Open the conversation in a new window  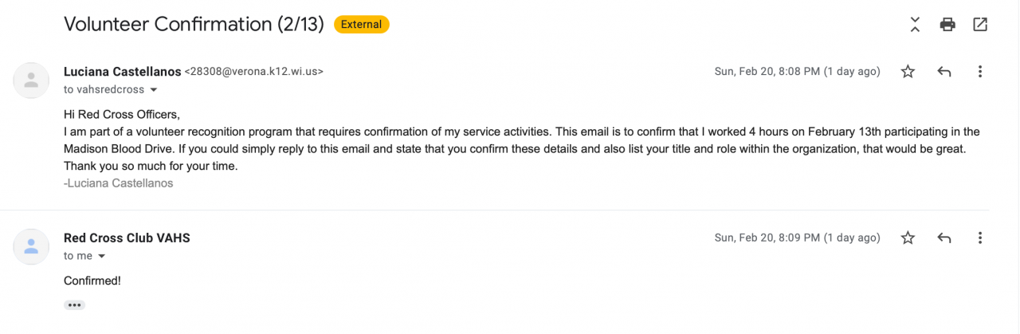[980, 25]
